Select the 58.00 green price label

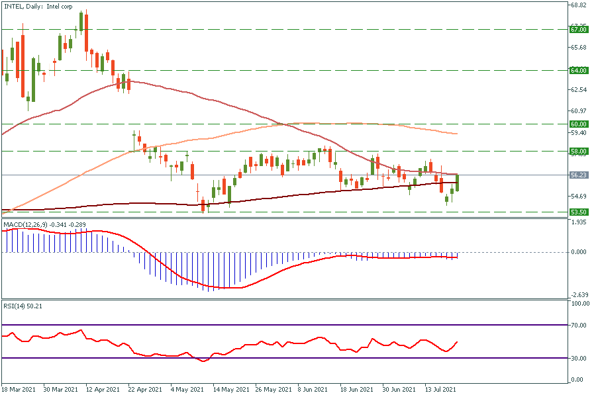click(x=579, y=152)
